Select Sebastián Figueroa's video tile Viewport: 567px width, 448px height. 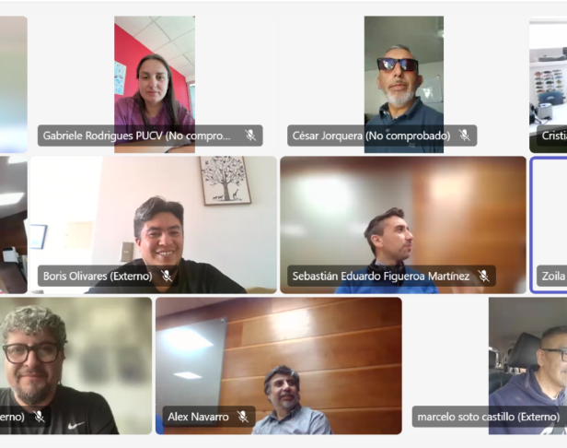click(403, 225)
